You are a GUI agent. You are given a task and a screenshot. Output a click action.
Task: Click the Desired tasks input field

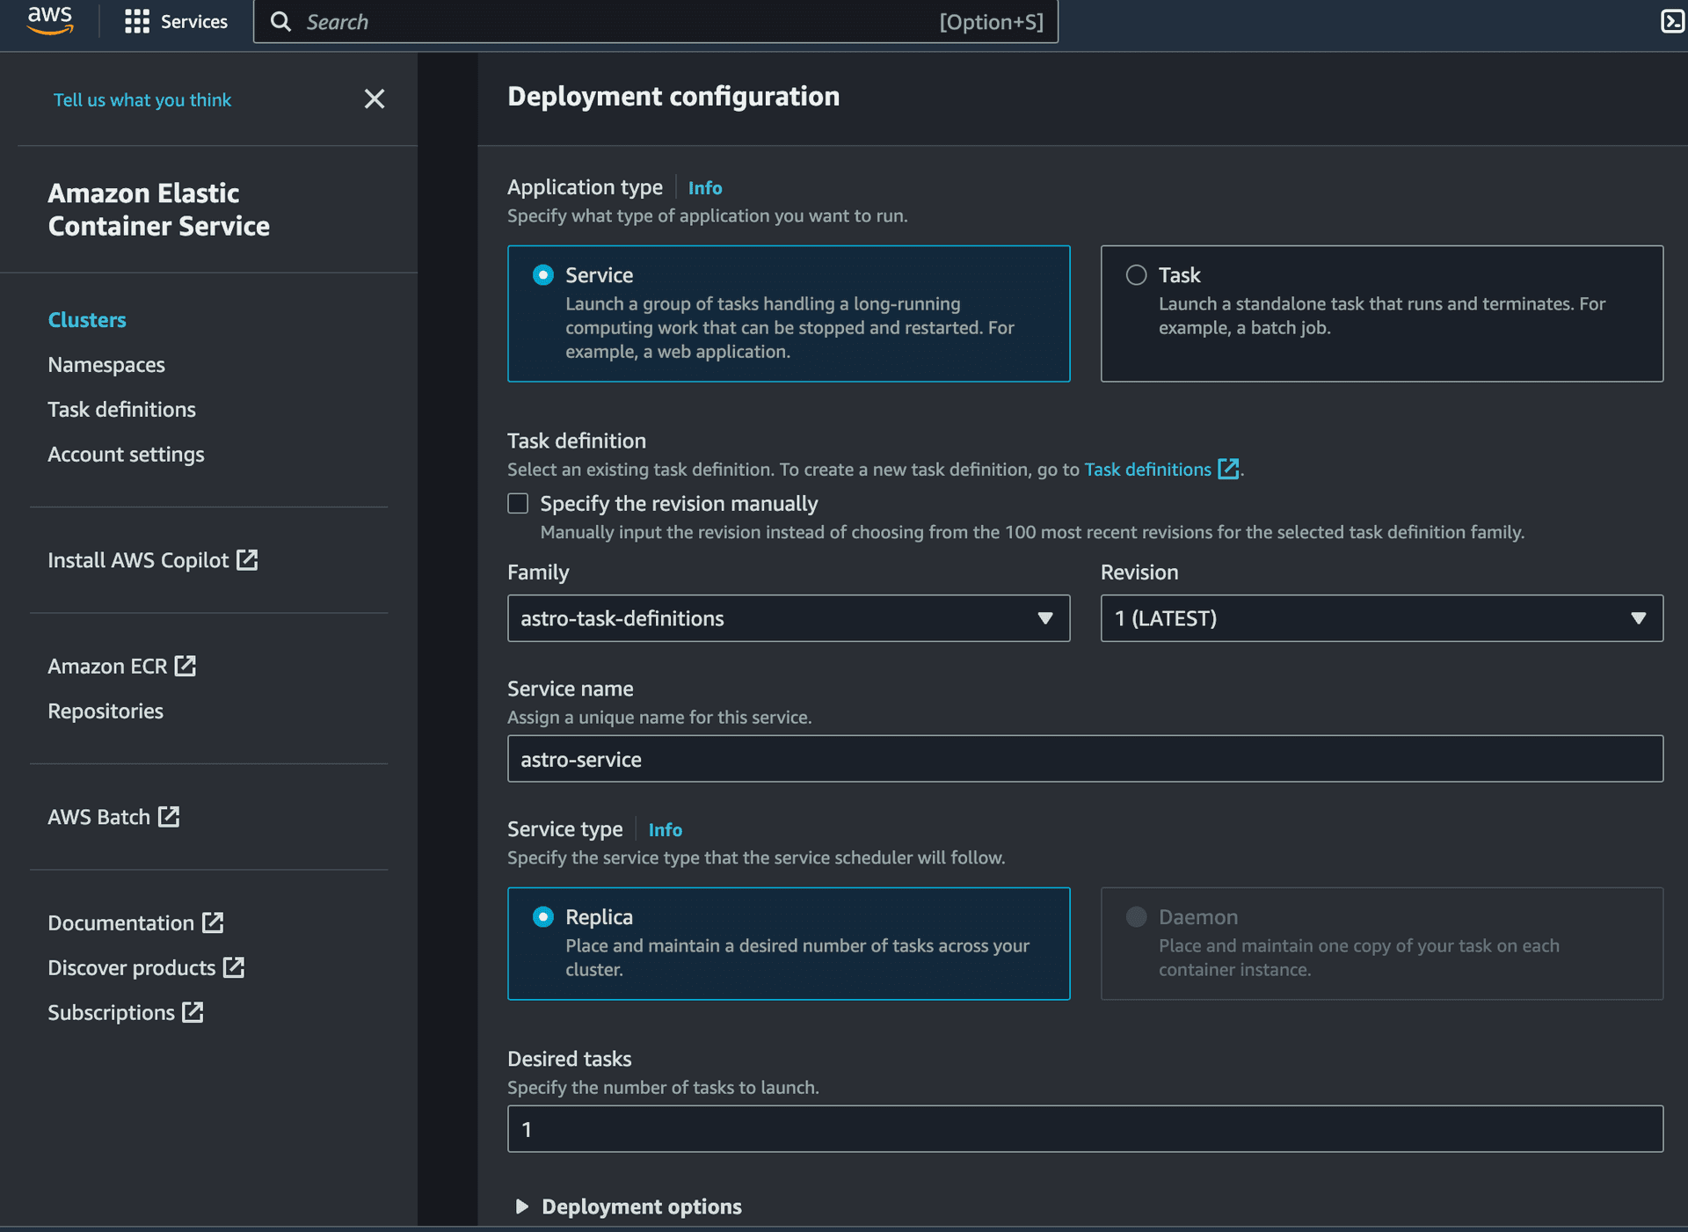(1085, 1129)
